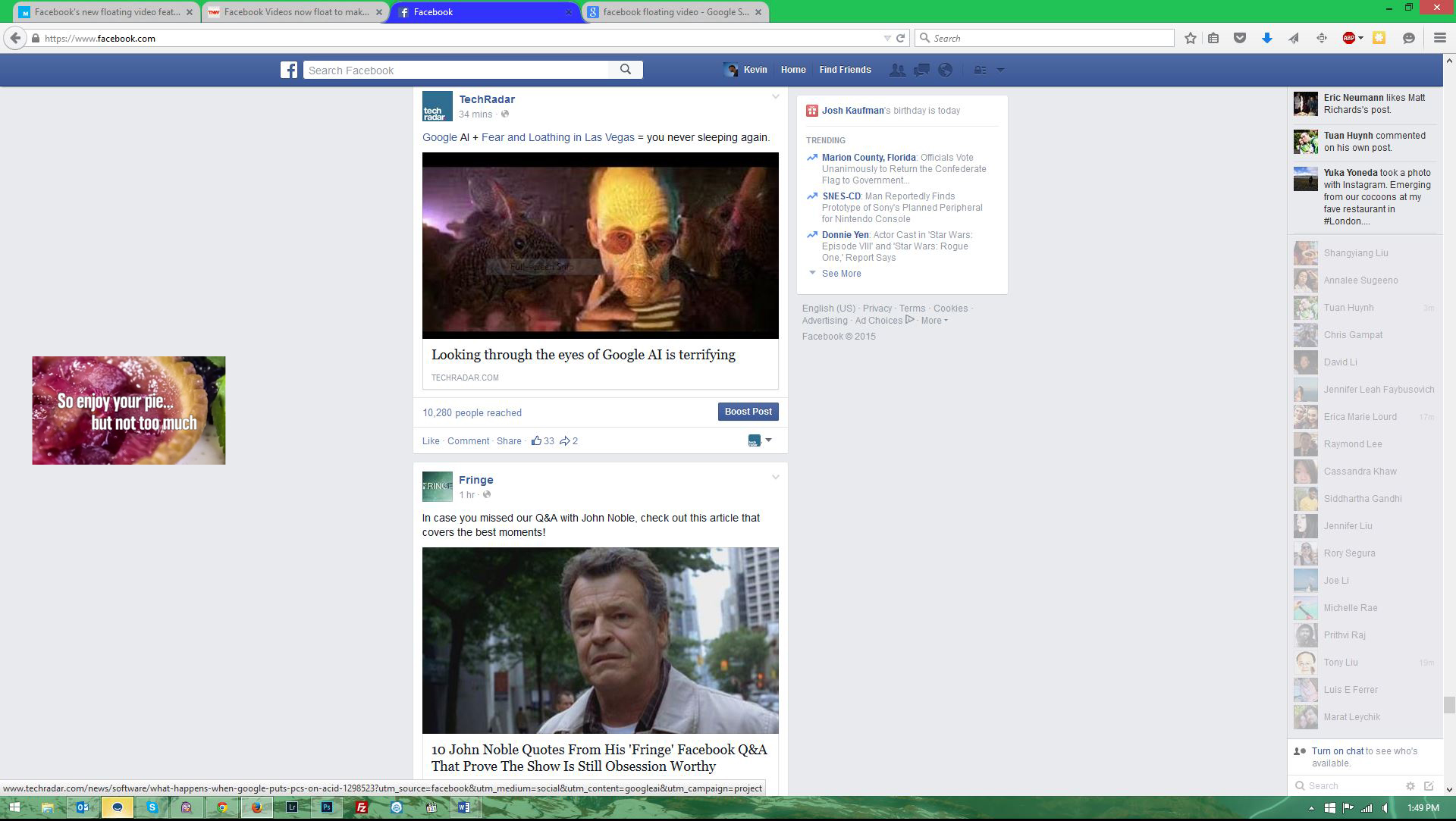Expand the Facebook profile settings dropdown
Screen dimensions: 1456x821
pyautogui.click(x=1000, y=69)
